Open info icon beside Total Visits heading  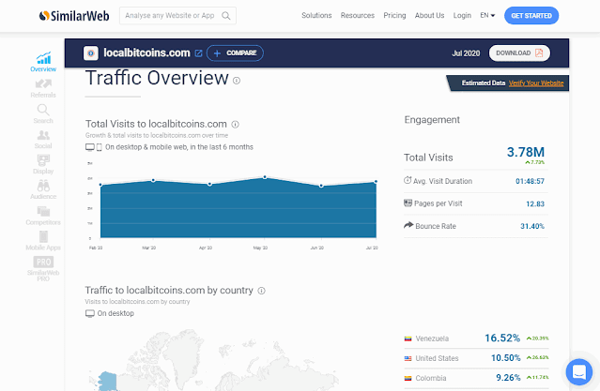point(236,124)
